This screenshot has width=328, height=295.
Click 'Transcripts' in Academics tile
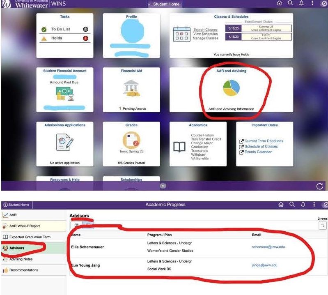tap(200, 151)
